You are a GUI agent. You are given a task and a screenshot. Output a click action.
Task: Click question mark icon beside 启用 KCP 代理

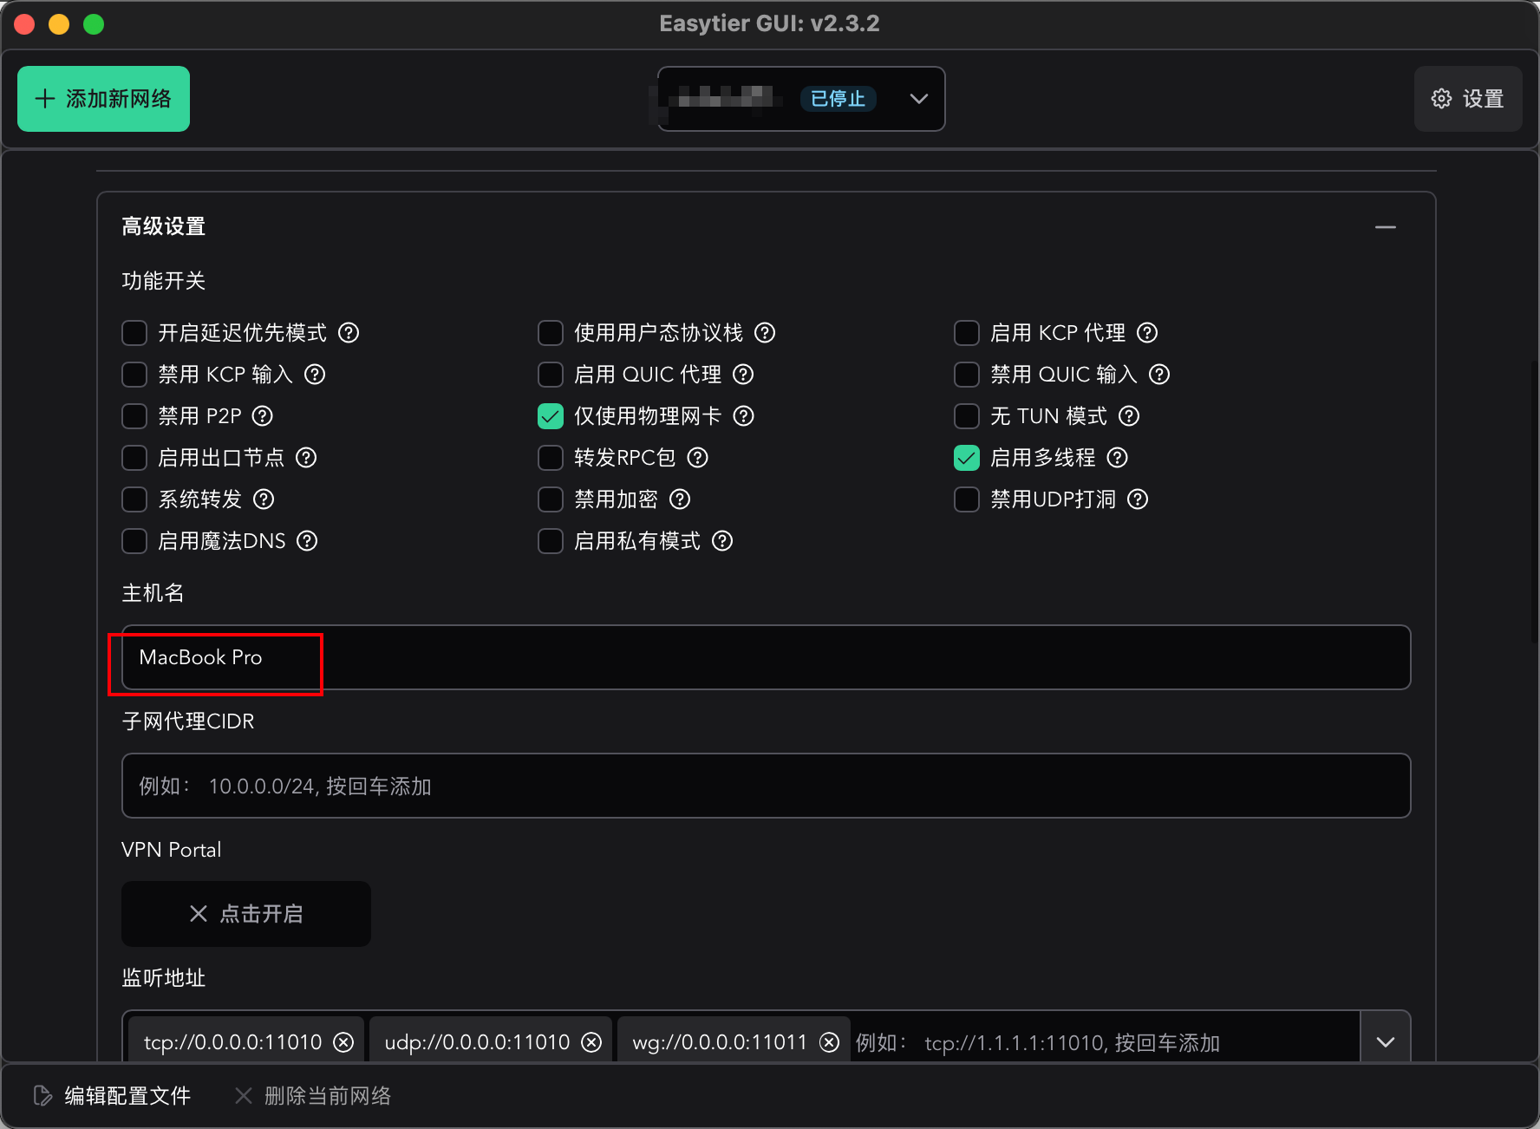tap(1147, 332)
